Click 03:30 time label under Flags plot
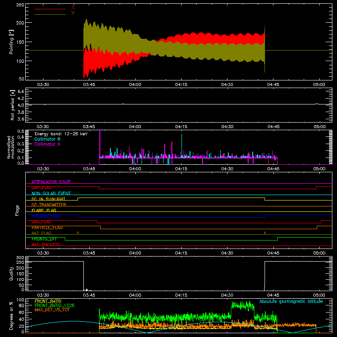The height and width of the screenshot is (337, 337). pos(43,253)
